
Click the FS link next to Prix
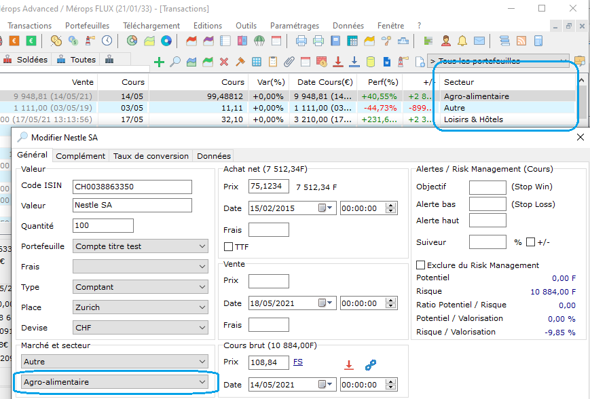pos(298,362)
